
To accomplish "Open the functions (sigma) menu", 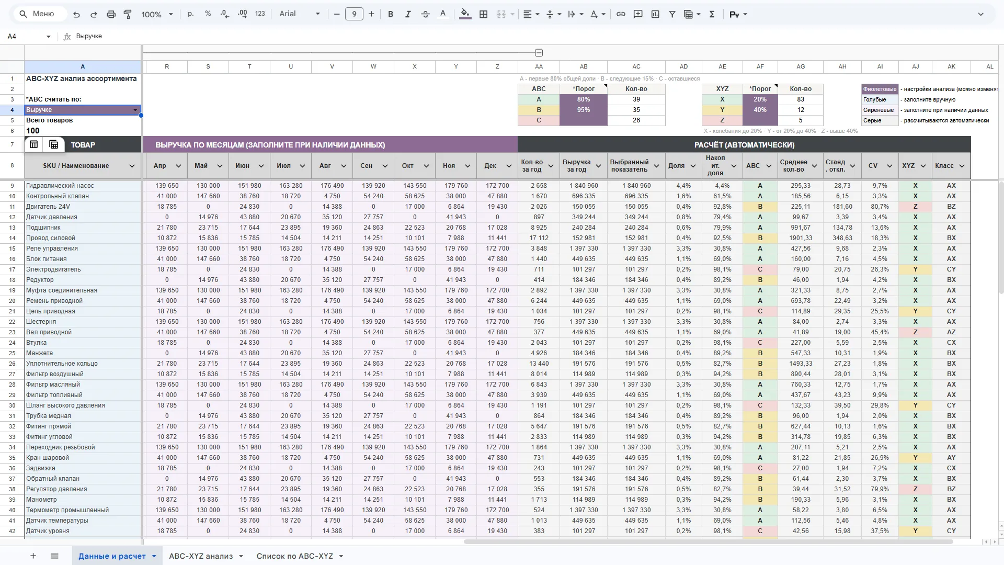I will point(712,14).
